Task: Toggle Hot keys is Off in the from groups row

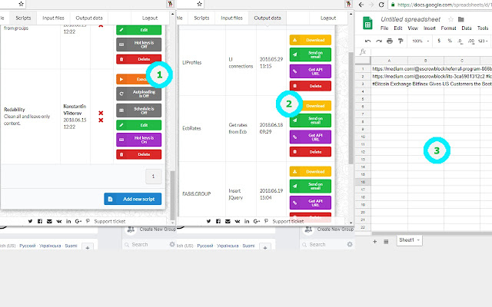Action: pyautogui.click(x=138, y=45)
